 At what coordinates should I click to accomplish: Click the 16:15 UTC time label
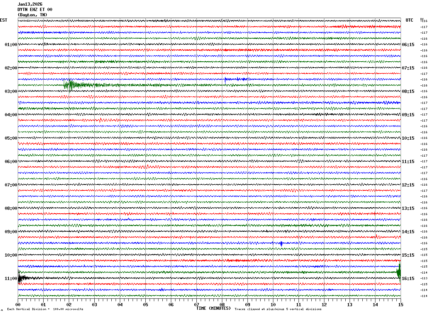(x=408, y=279)
